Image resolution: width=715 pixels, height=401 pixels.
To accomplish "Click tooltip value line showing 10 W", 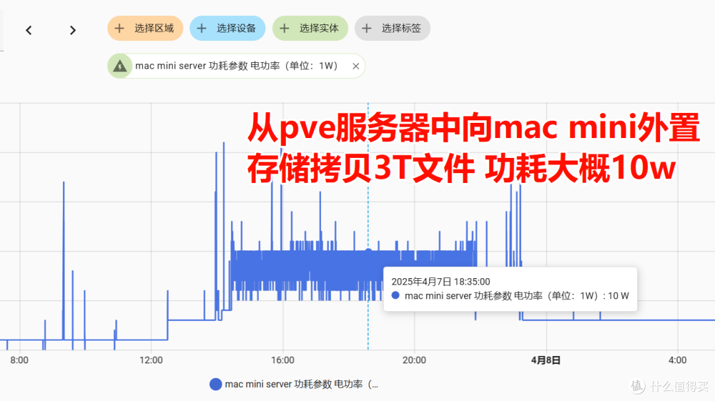I will point(510,296).
